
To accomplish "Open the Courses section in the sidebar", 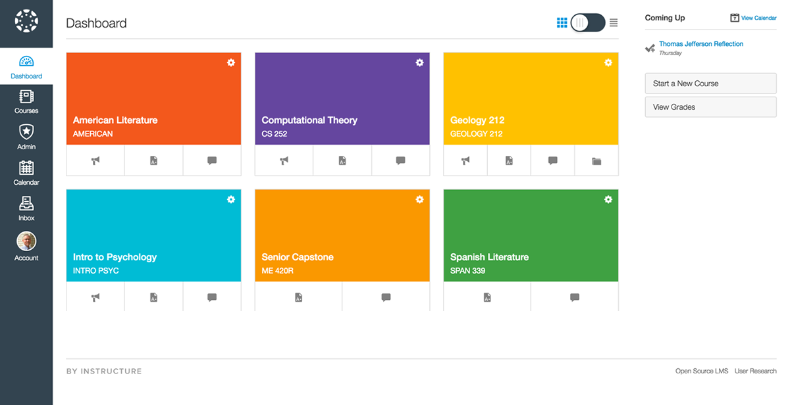I will pos(26,102).
